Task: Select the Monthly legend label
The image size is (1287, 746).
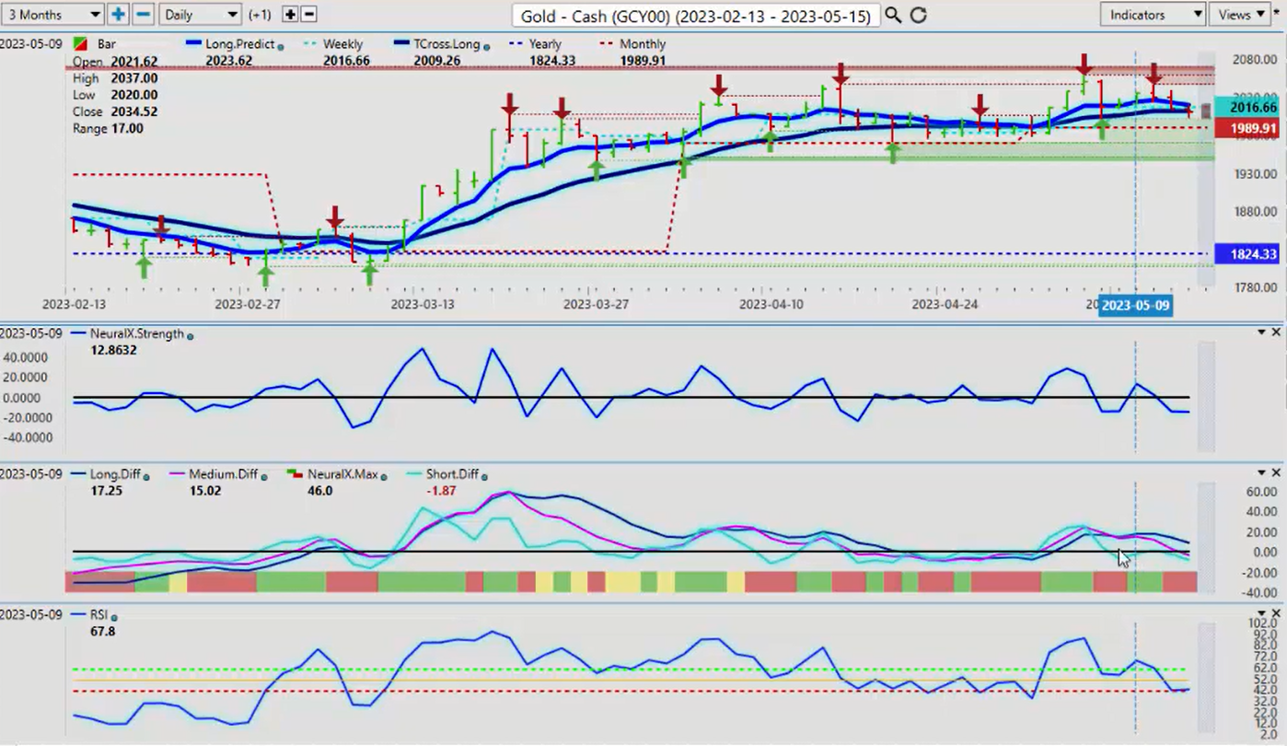Action: (643, 44)
